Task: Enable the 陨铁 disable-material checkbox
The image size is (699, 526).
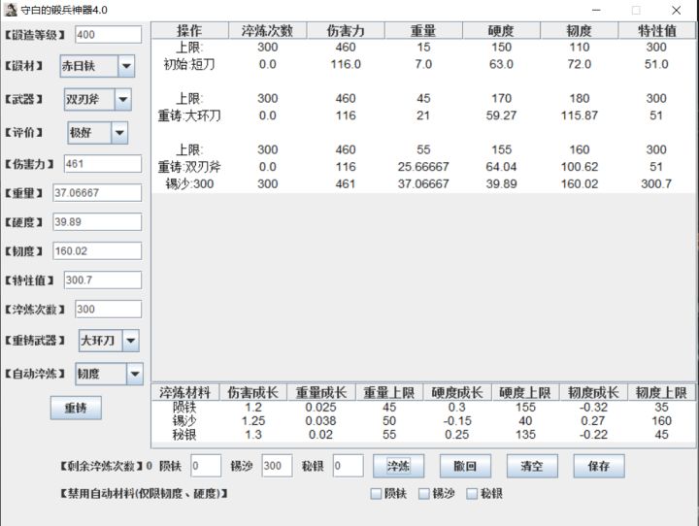Action: [377, 493]
